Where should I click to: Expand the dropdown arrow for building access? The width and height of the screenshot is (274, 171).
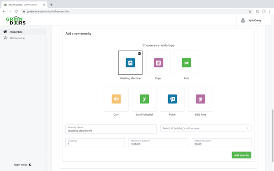[248, 128]
